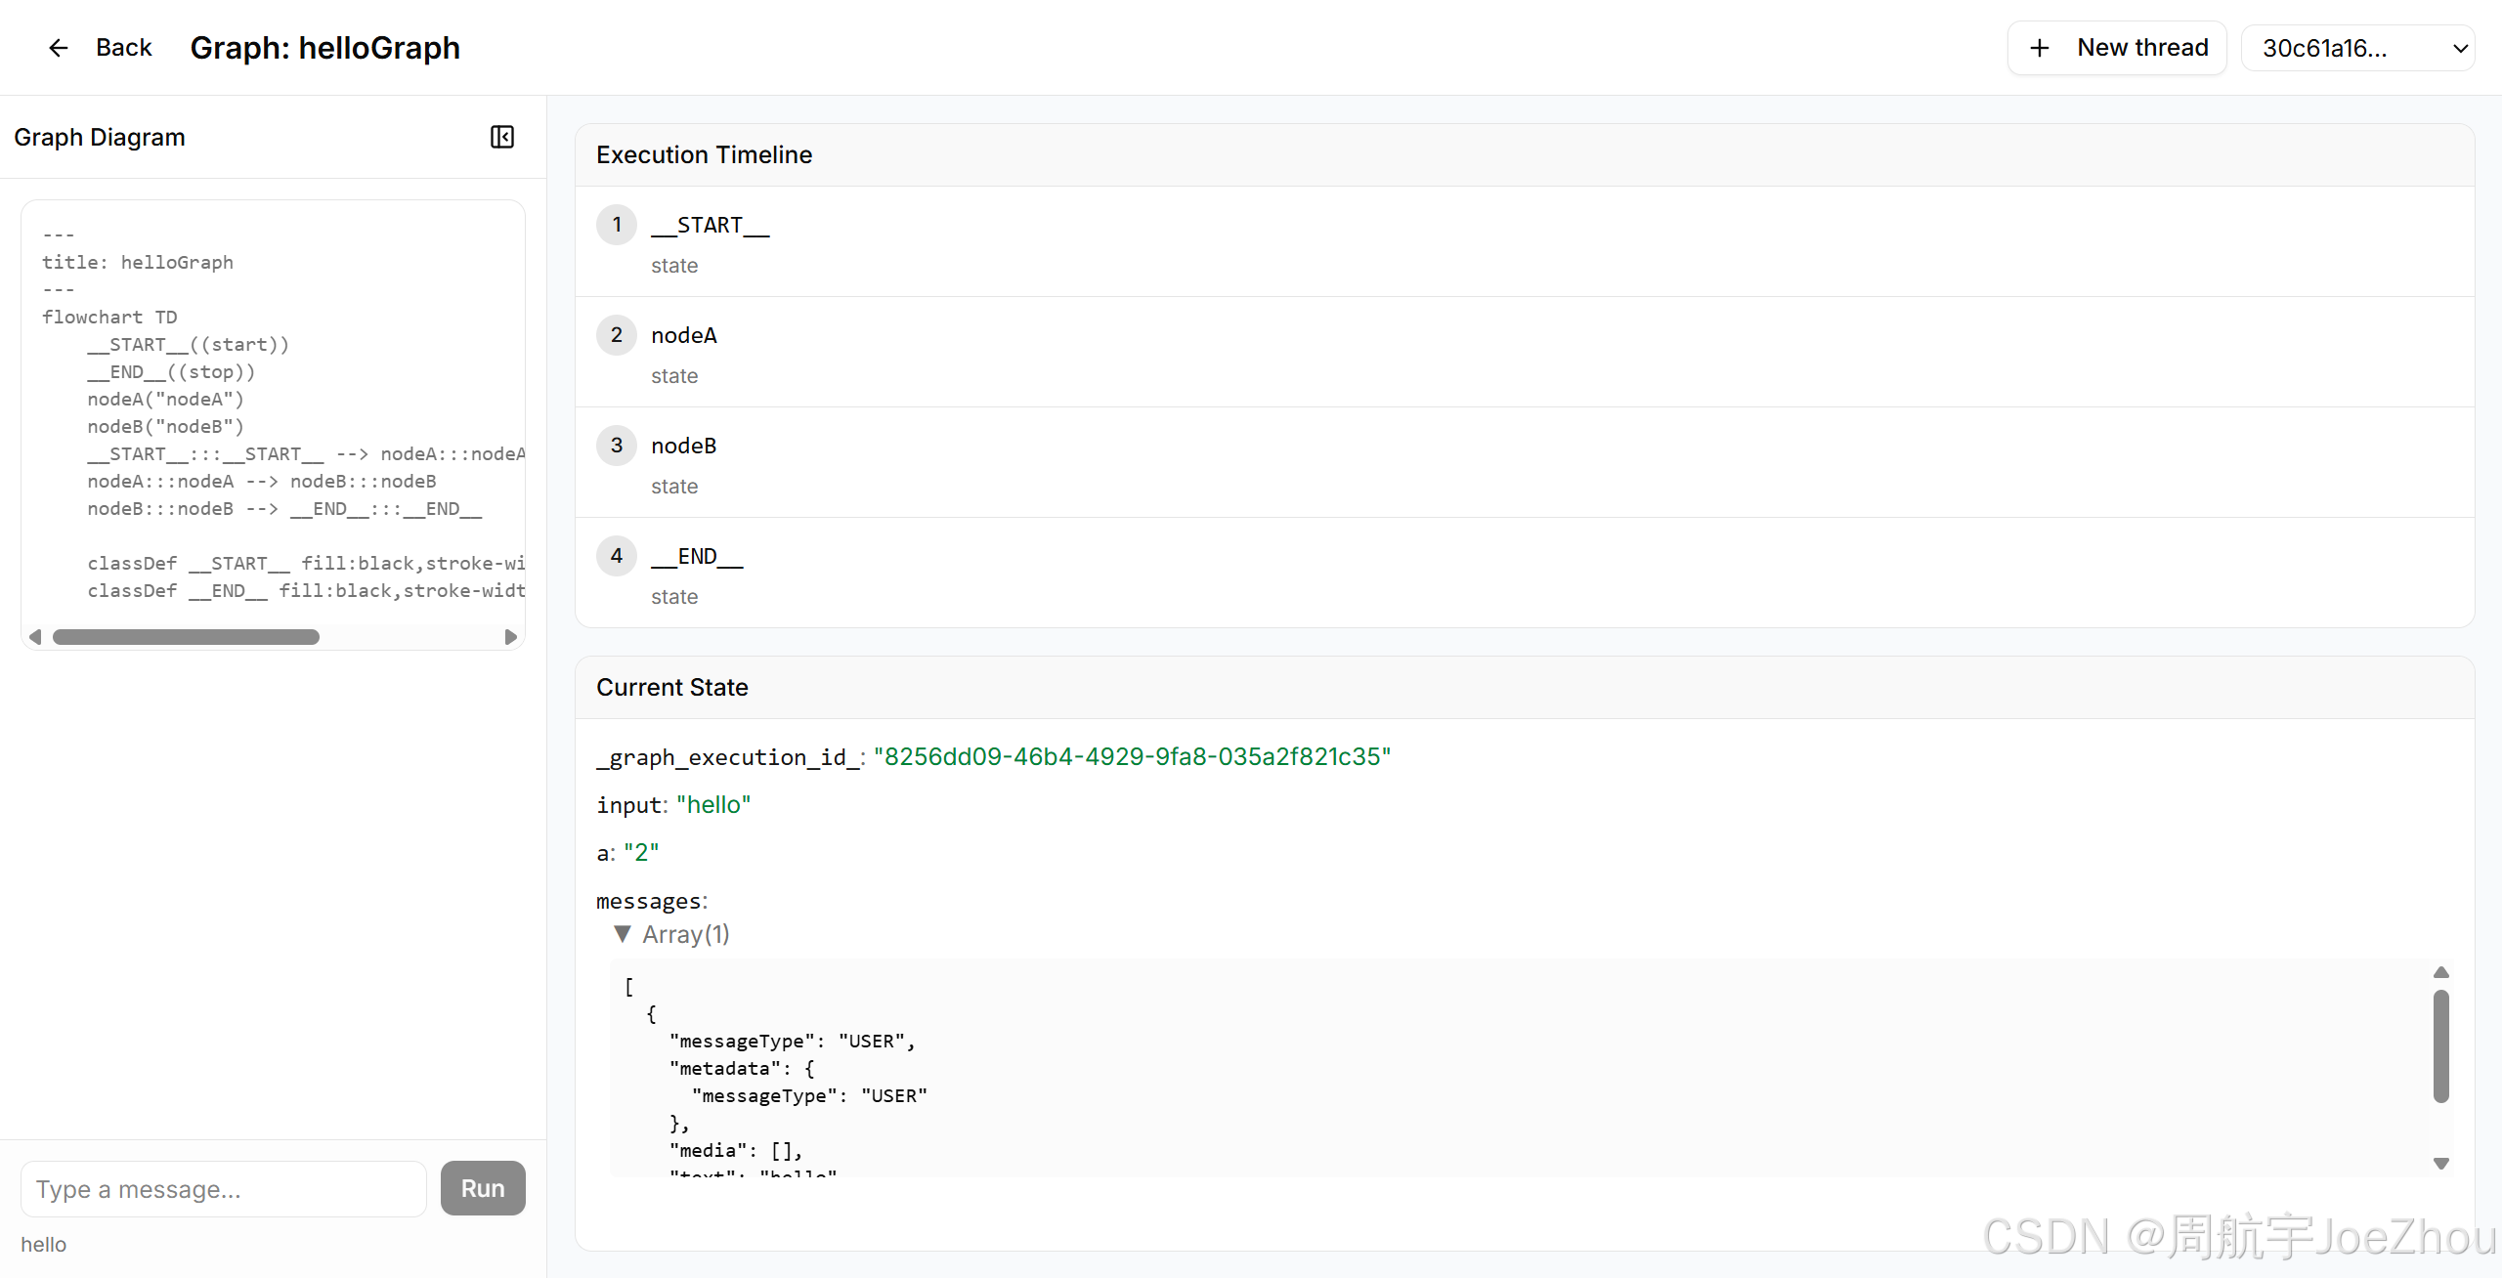Click the a value "2"
The width and height of the screenshot is (2502, 1278).
[x=641, y=853]
